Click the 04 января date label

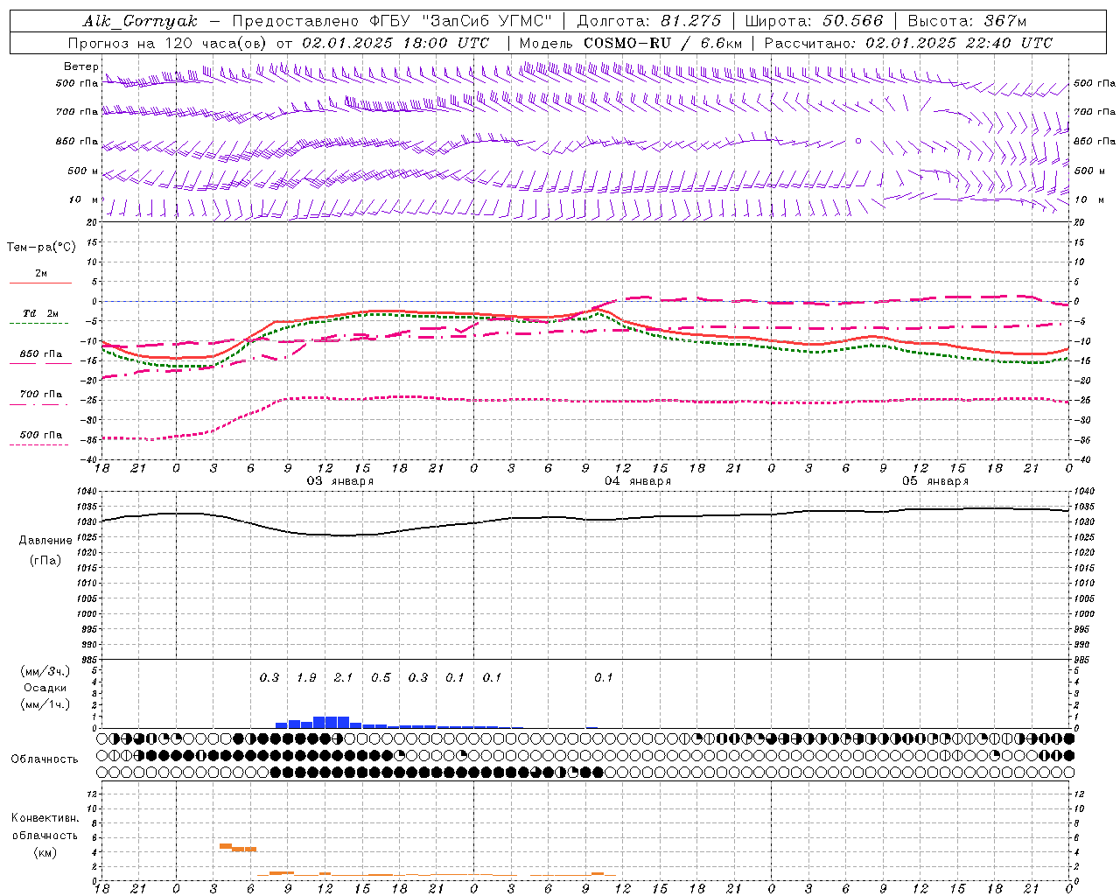[638, 481]
